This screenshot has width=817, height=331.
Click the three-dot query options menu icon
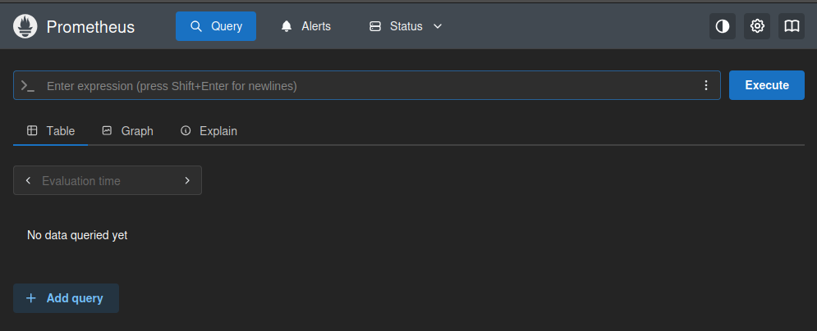click(x=706, y=85)
